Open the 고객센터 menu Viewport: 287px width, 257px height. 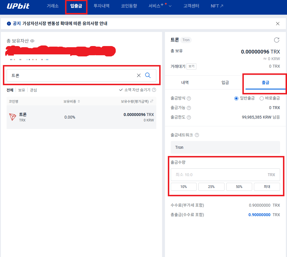pos(191,6)
